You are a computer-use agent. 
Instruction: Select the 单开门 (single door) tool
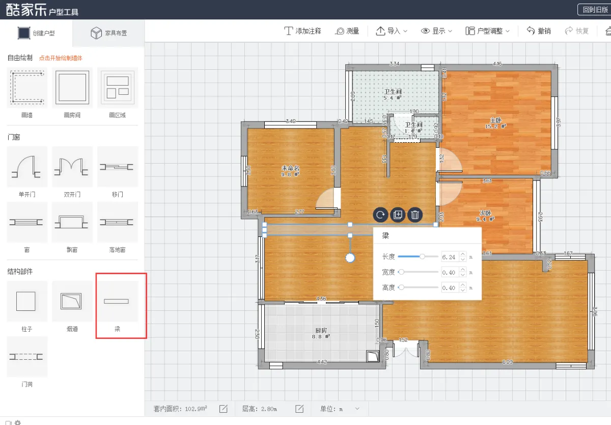point(26,167)
